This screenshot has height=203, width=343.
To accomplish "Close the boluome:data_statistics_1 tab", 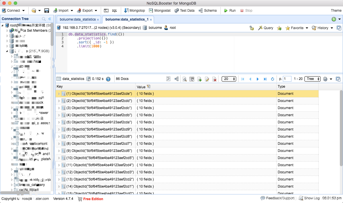I will coord(151,20).
